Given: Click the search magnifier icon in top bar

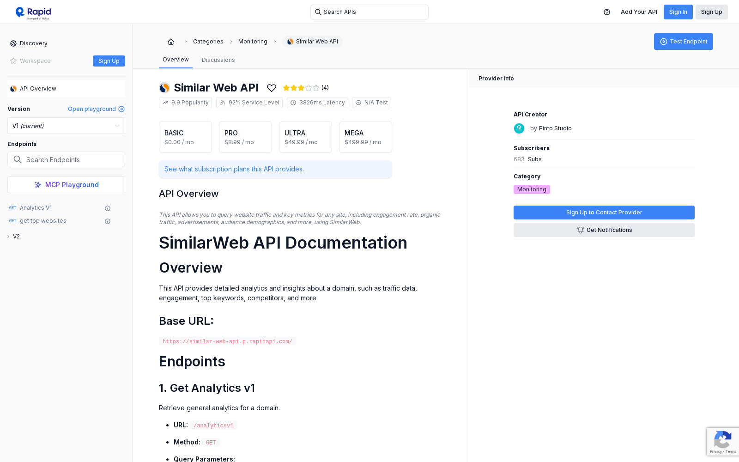Looking at the screenshot, I should [x=318, y=12].
